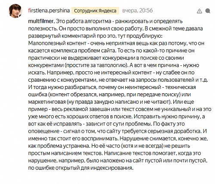Image resolution: width=215 pixels, height=184 pixels.
Task: Click the "вчера, 20:56" timestamp
Action: pyautogui.click(x=138, y=11)
